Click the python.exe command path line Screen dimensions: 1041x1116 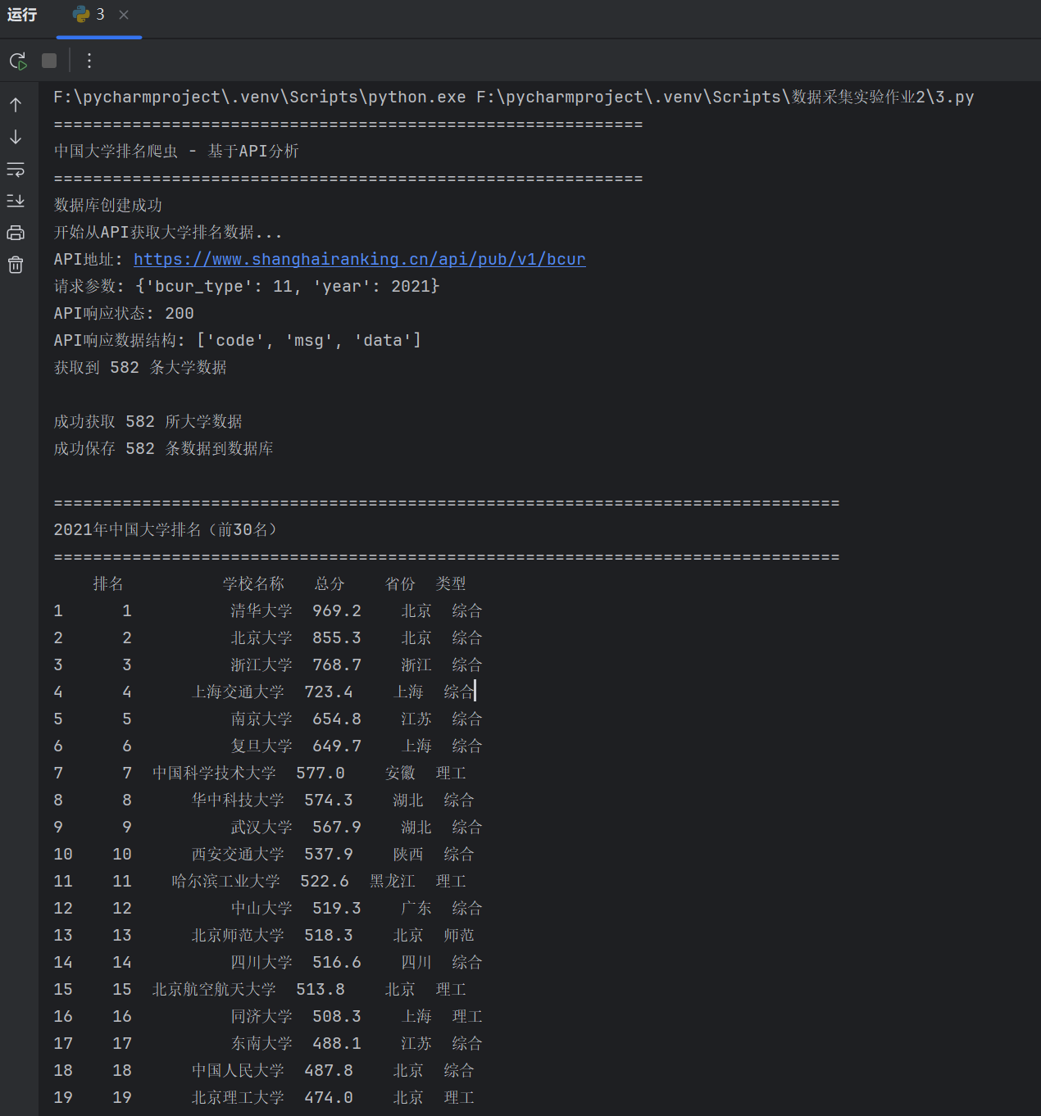(x=514, y=98)
